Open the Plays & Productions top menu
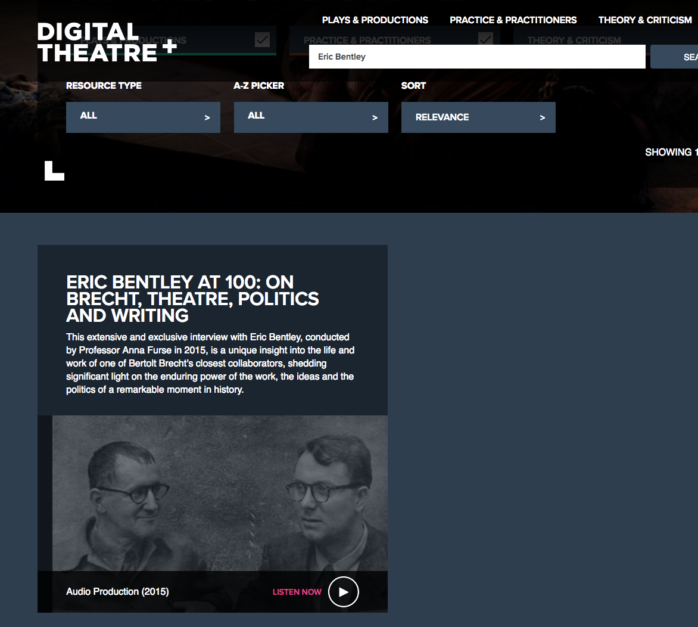Viewport: 698px width, 627px height. pos(375,20)
